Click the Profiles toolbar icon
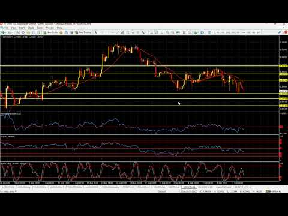 [x=10, y=32]
